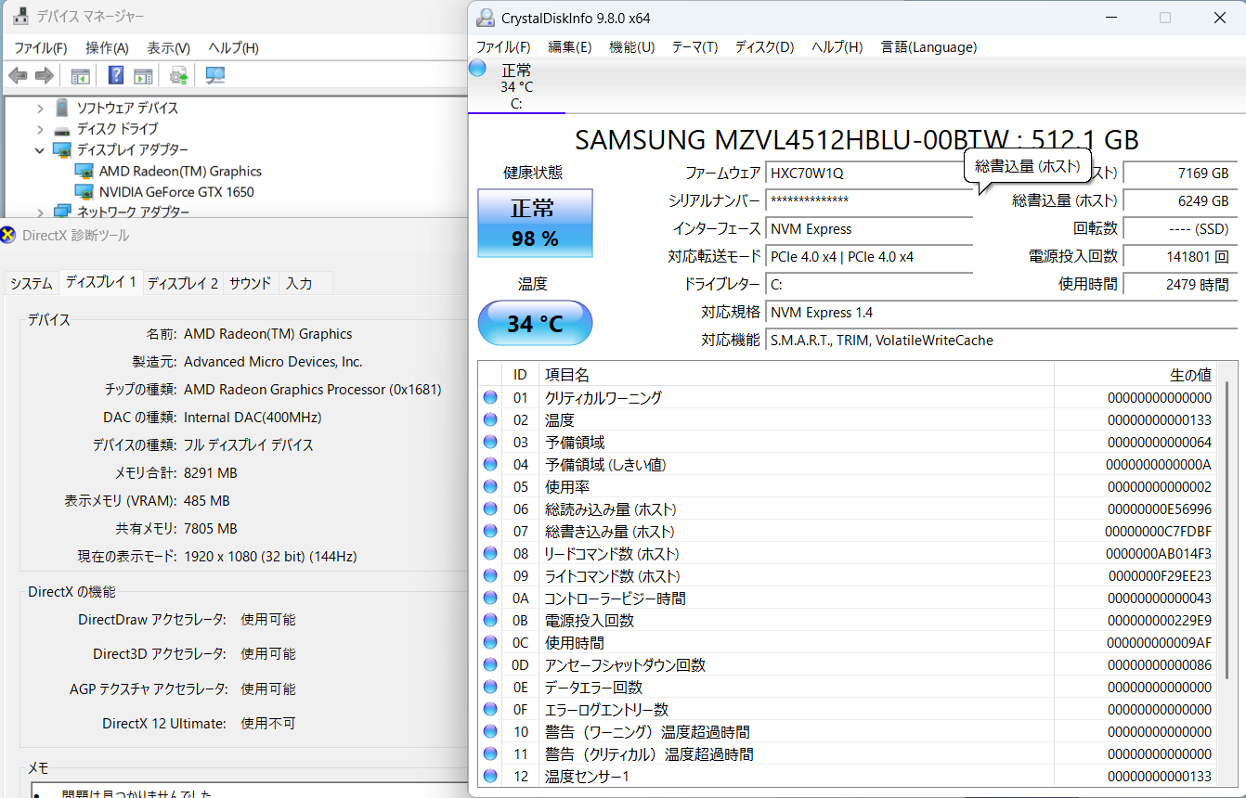Open 表示(V) menu in Device Manager
The image size is (1246, 798).
pos(168,48)
